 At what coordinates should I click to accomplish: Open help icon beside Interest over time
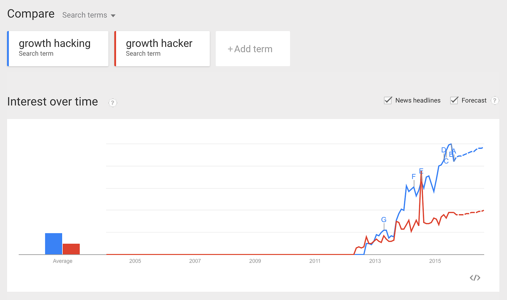(x=112, y=103)
